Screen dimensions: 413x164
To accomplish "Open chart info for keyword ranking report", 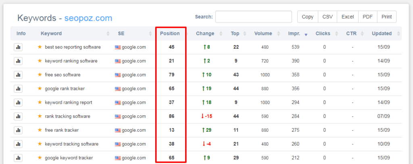I will tap(18, 102).
